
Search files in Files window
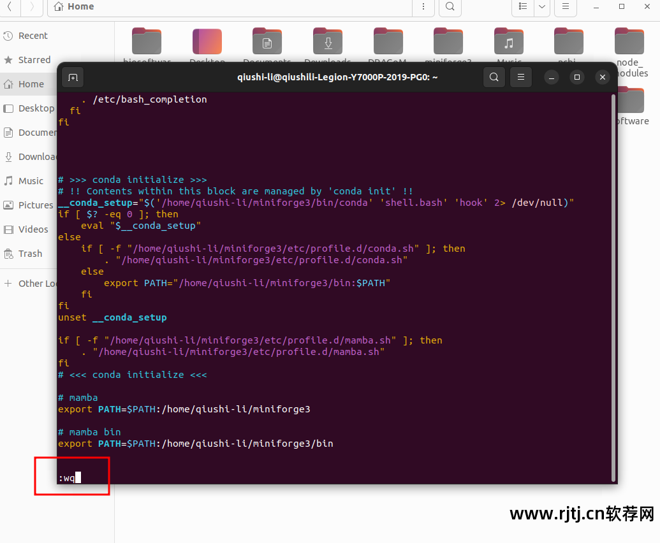click(x=450, y=7)
